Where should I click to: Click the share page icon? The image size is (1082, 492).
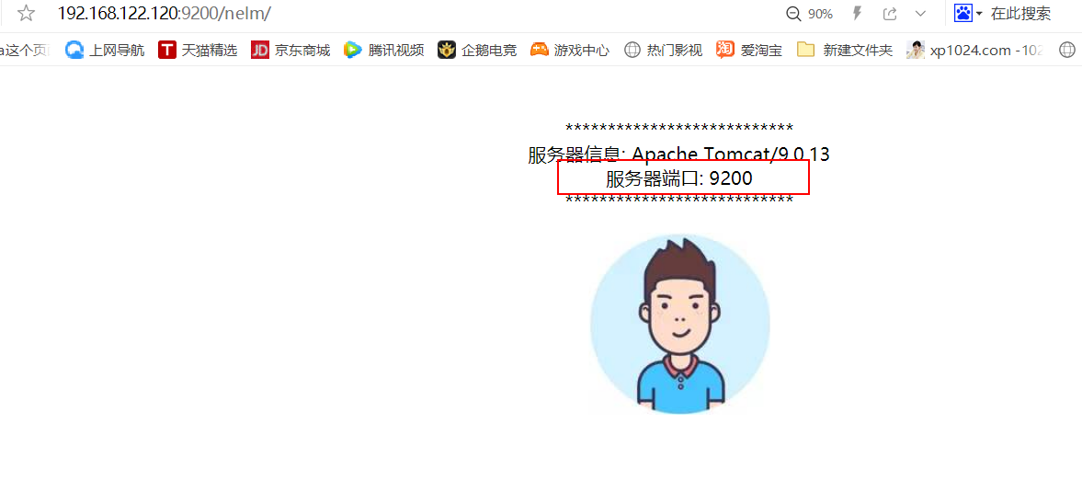pyautogui.click(x=890, y=14)
